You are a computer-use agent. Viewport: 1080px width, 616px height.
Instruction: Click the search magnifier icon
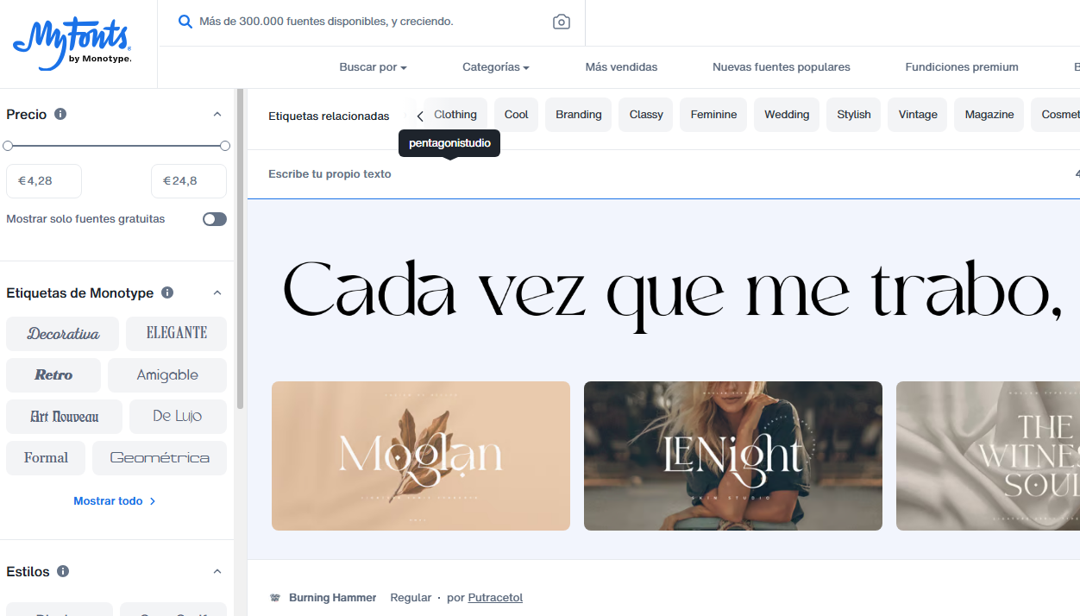tap(185, 22)
